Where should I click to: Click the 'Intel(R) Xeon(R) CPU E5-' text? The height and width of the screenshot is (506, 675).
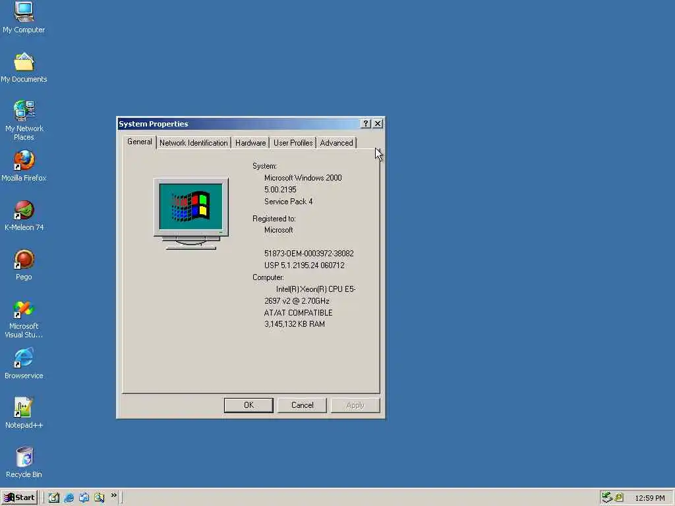[x=316, y=289]
